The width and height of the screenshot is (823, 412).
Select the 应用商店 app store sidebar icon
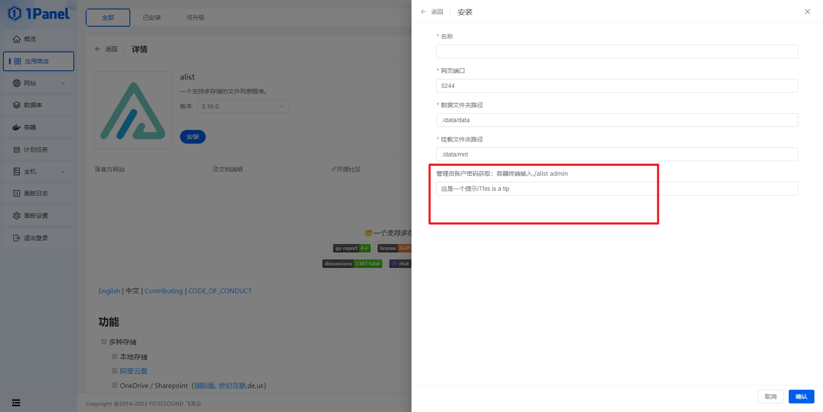[x=39, y=61]
